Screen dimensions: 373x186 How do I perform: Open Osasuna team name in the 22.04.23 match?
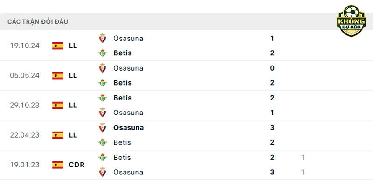point(129,127)
